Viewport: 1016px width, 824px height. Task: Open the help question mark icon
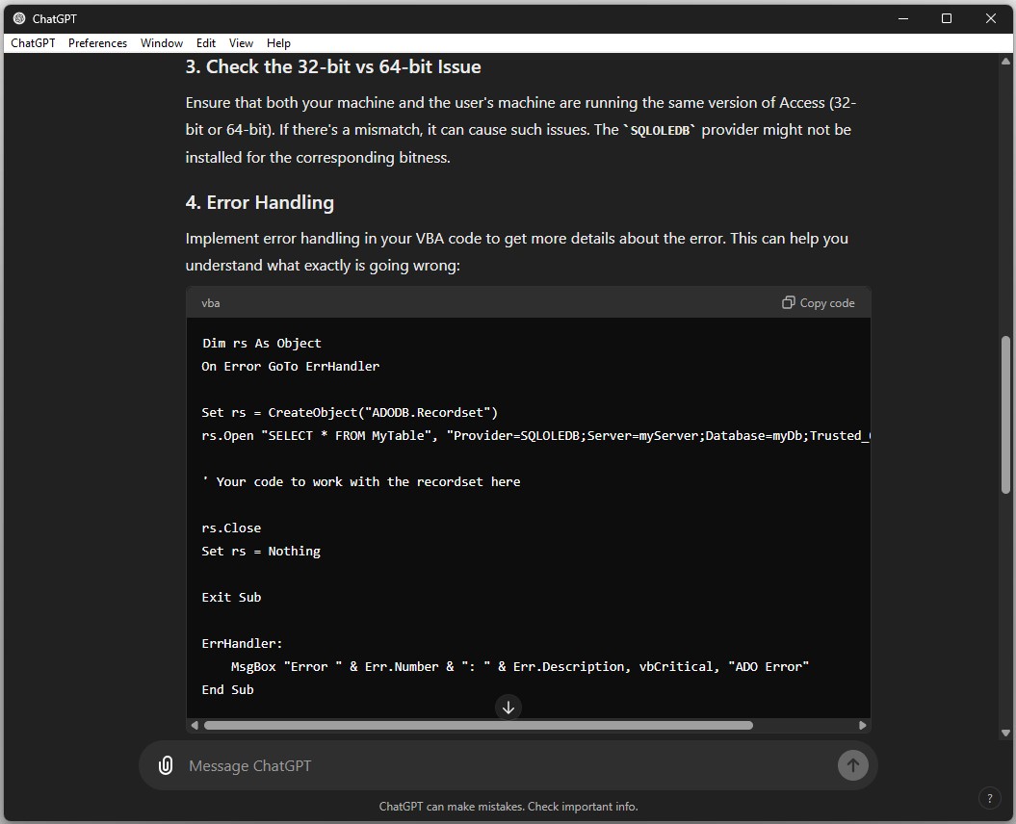989,798
